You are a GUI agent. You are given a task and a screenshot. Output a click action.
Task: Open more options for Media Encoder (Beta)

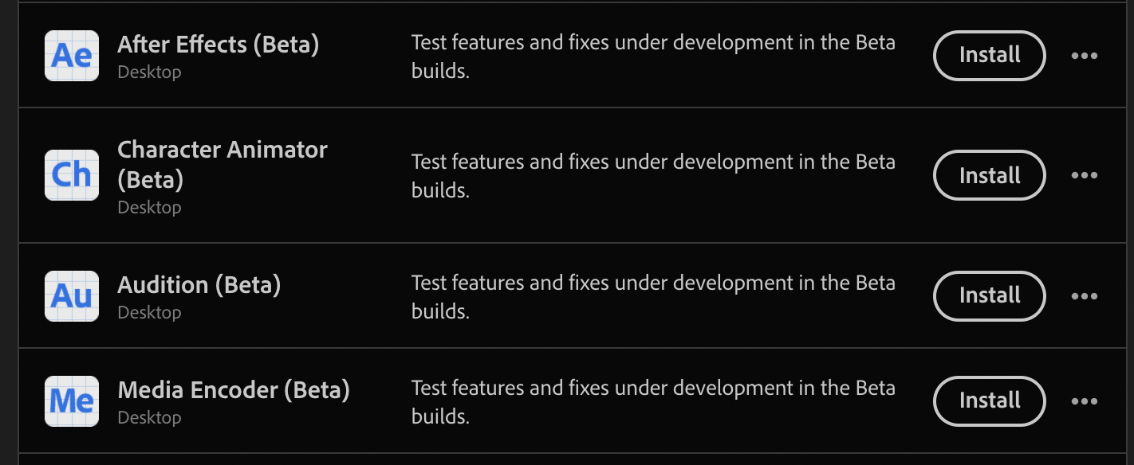pyautogui.click(x=1085, y=401)
